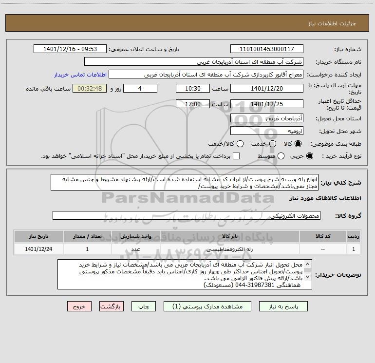
Task: Click the بازگشت back button
Action: coord(112,306)
